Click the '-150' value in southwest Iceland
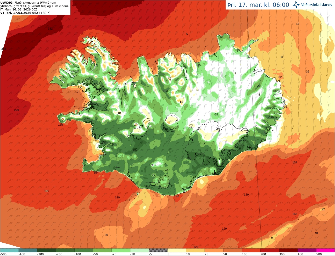 [135, 149]
